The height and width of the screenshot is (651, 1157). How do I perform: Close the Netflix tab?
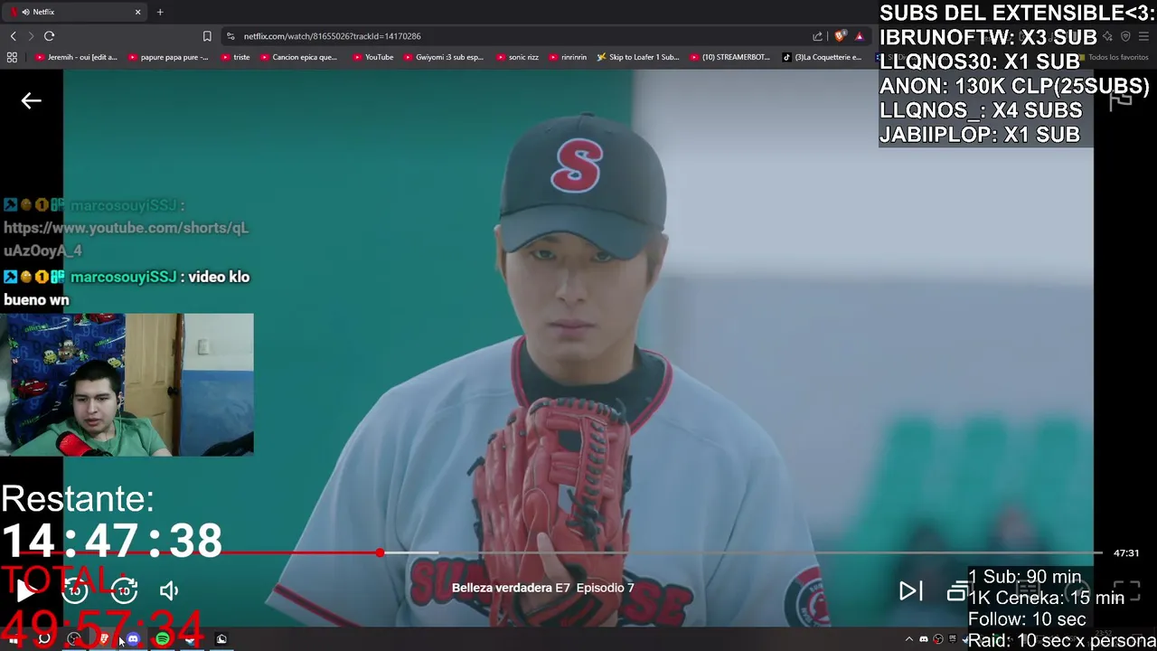[x=138, y=12]
